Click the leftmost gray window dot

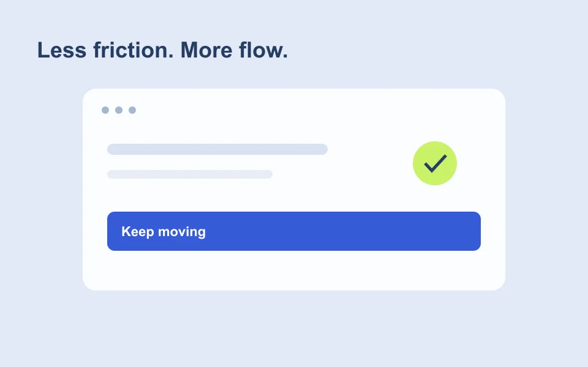[x=105, y=110]
